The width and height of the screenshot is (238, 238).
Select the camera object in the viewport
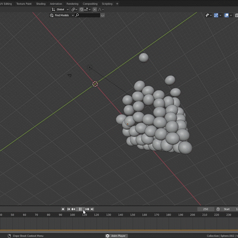69,75
